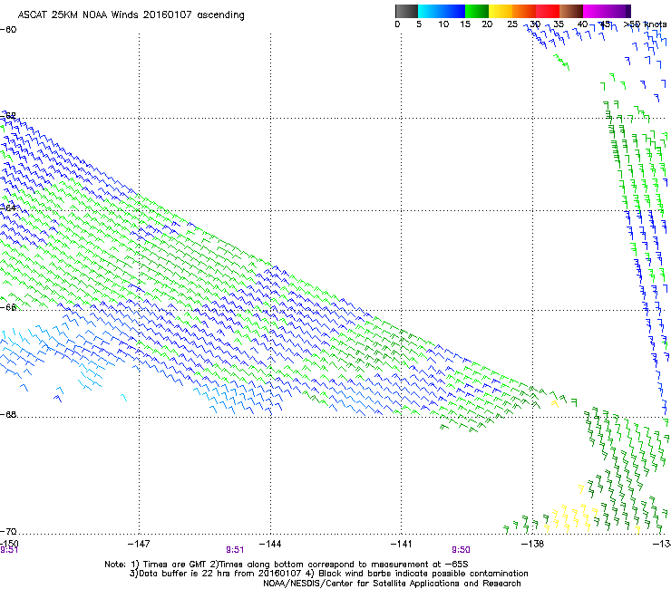Click the green 15-20 knots legend segment
Screen dimensions: 671x589
(x=477, y=11)
